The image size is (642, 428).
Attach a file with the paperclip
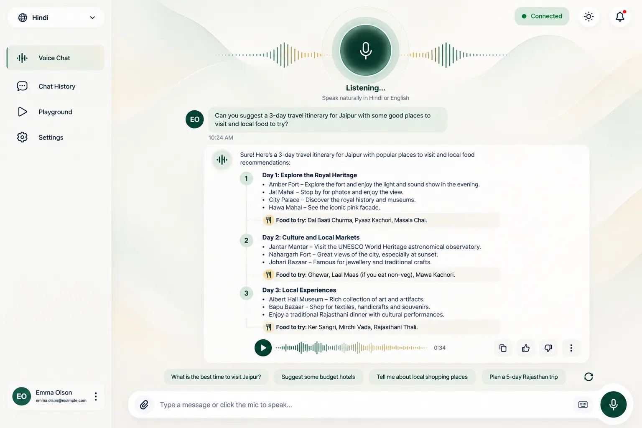coord(144,405)
